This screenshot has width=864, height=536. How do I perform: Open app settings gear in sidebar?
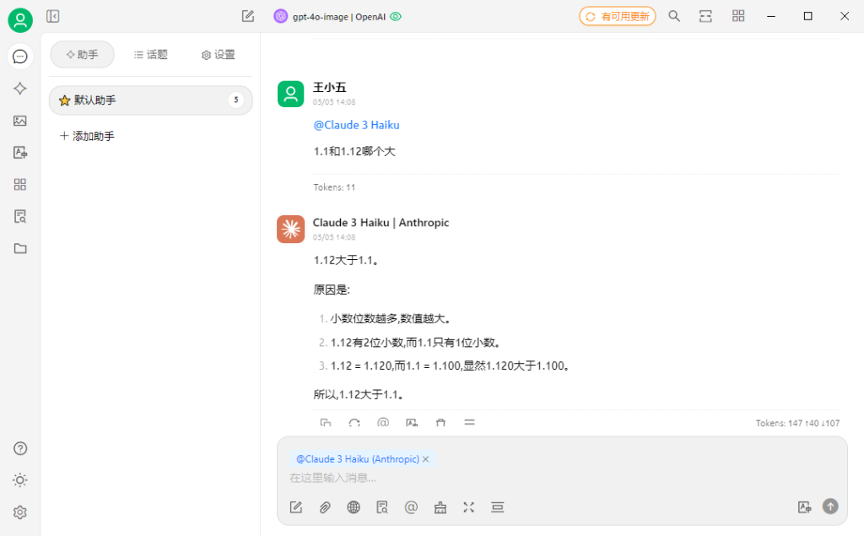20,512
